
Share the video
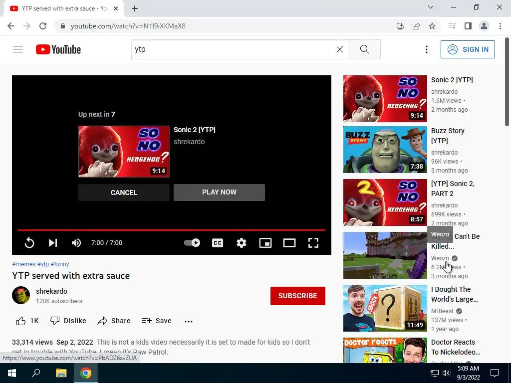pos(114,321)
